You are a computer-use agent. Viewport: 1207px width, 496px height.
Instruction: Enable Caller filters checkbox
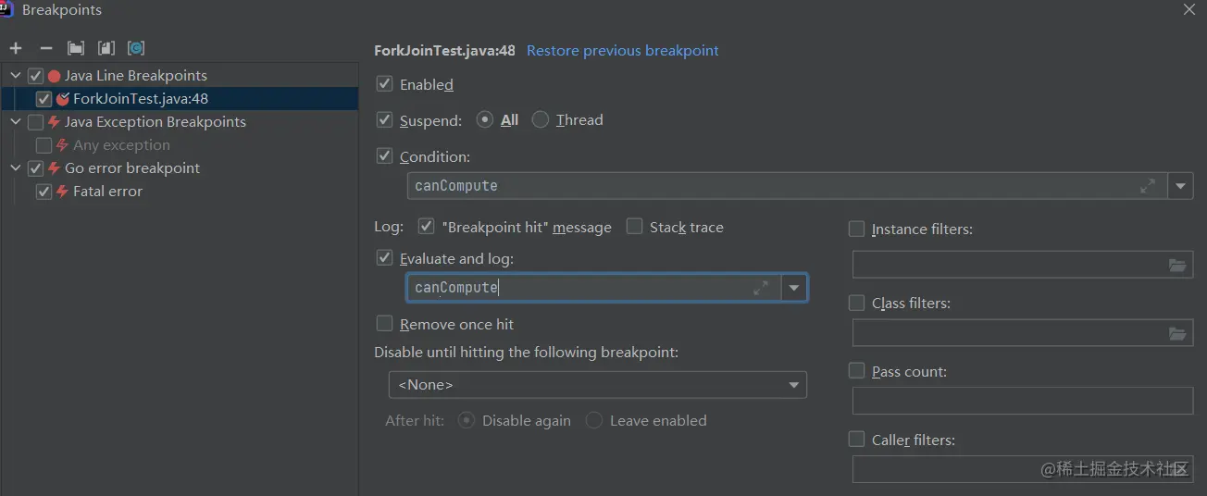(x=856, y=440)
